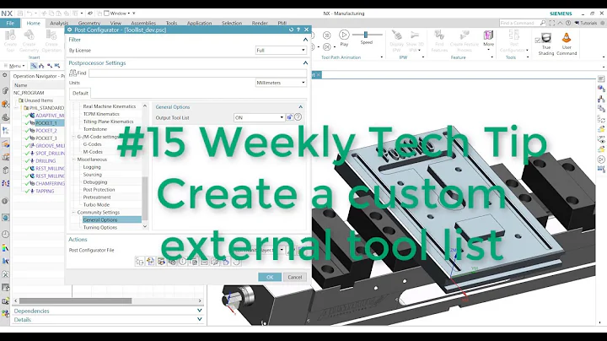
Task: Click the undo icon in title bar
Action: tap(30, 14)
